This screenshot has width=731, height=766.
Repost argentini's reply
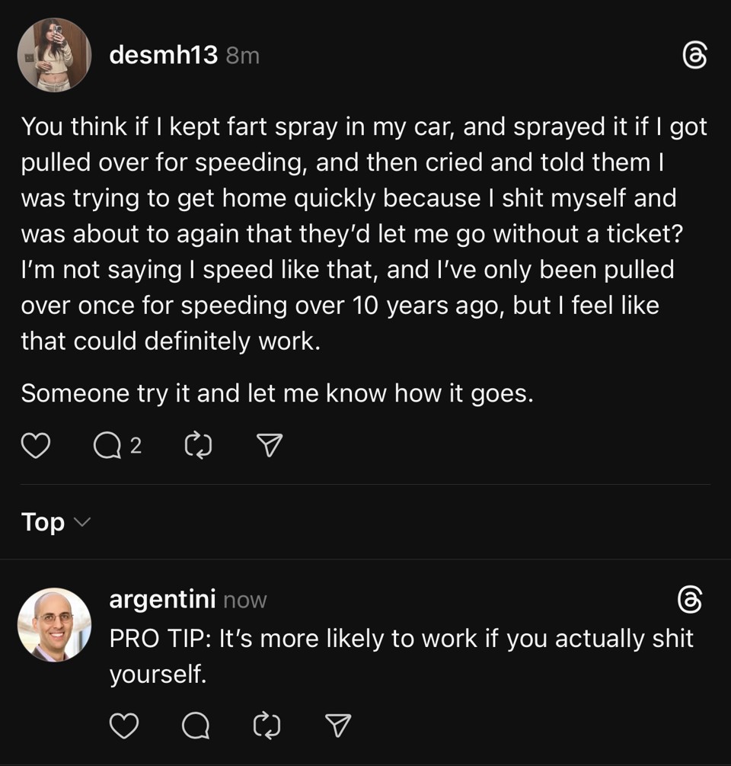pyautogui.click(x=267, y=725)
